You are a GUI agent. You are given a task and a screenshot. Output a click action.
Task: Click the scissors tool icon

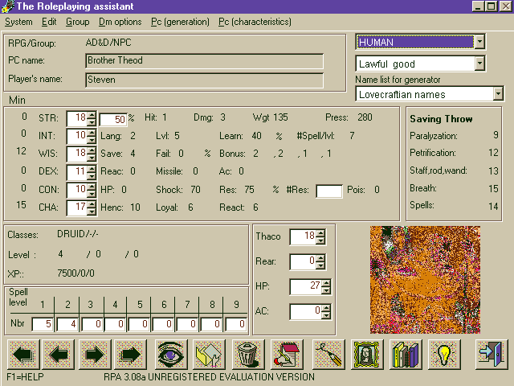(x=328, y=355)
